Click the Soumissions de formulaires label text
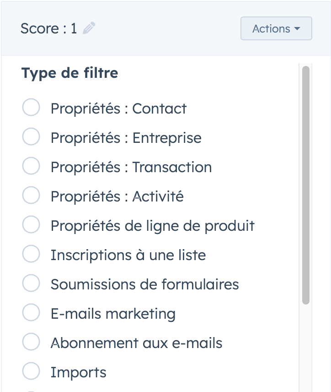This screenshot has height=392, width=331. [x=145, y=284]
